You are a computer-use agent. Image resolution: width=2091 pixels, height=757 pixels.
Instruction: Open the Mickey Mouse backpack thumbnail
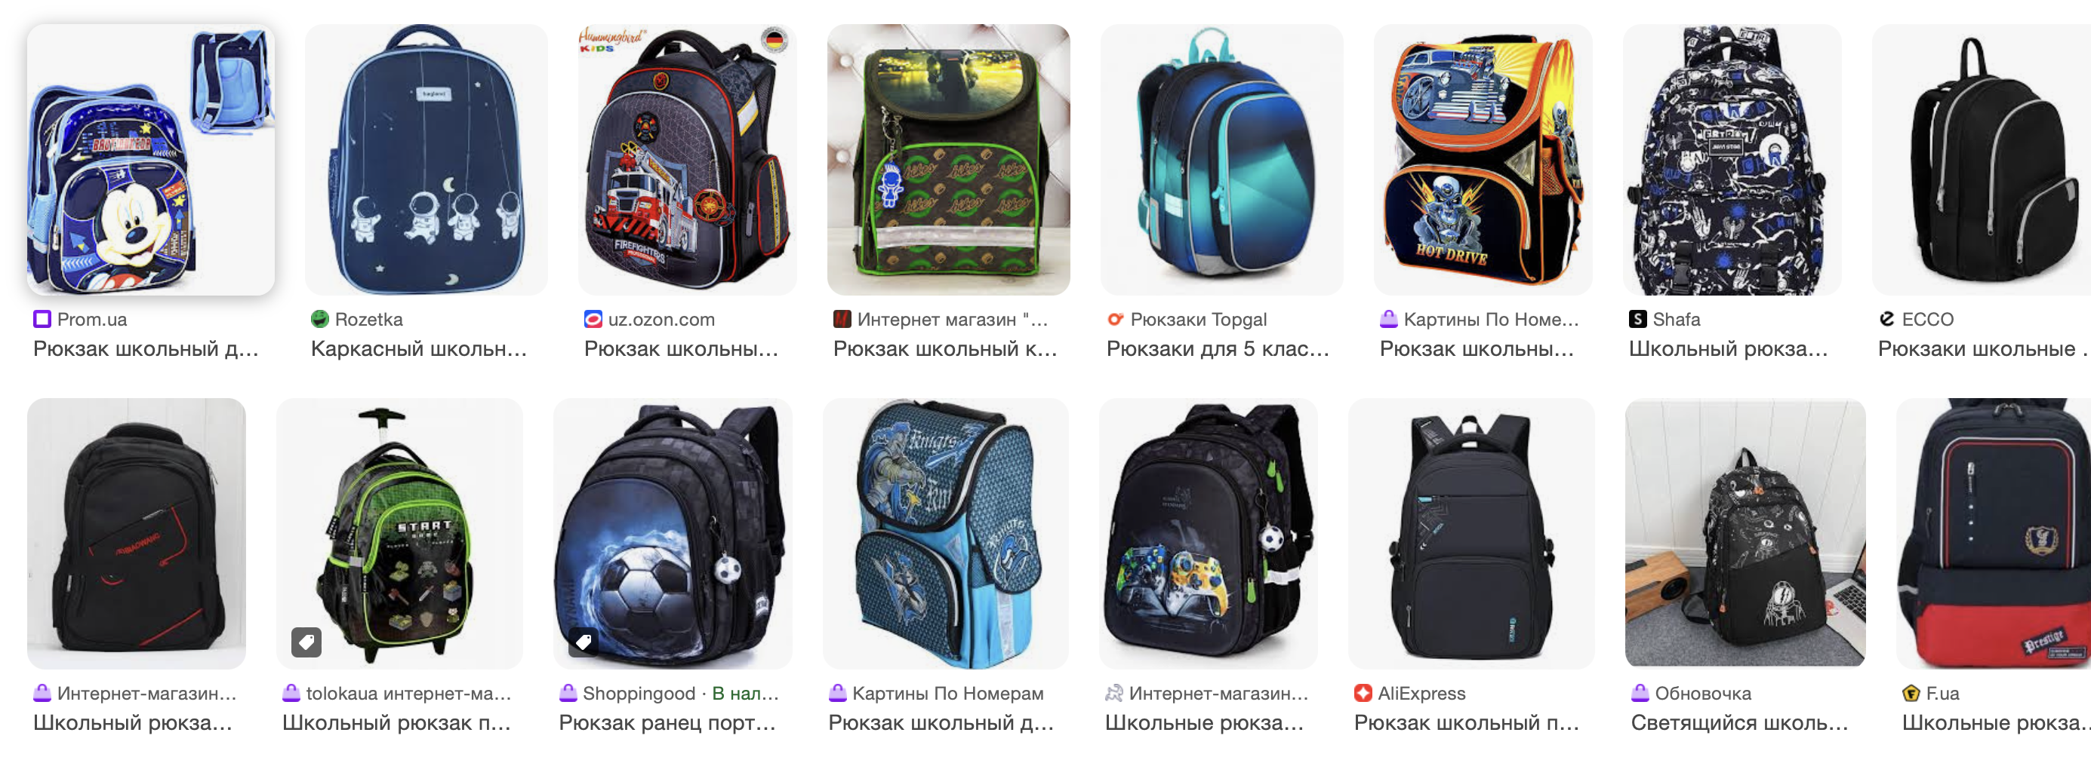coord(151,160)
